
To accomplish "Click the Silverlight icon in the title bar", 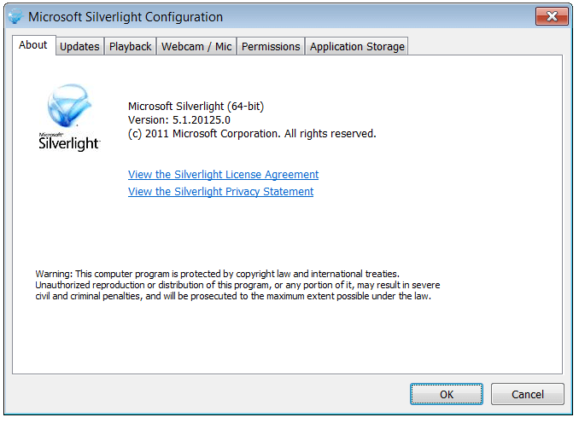I will [15, 17].
